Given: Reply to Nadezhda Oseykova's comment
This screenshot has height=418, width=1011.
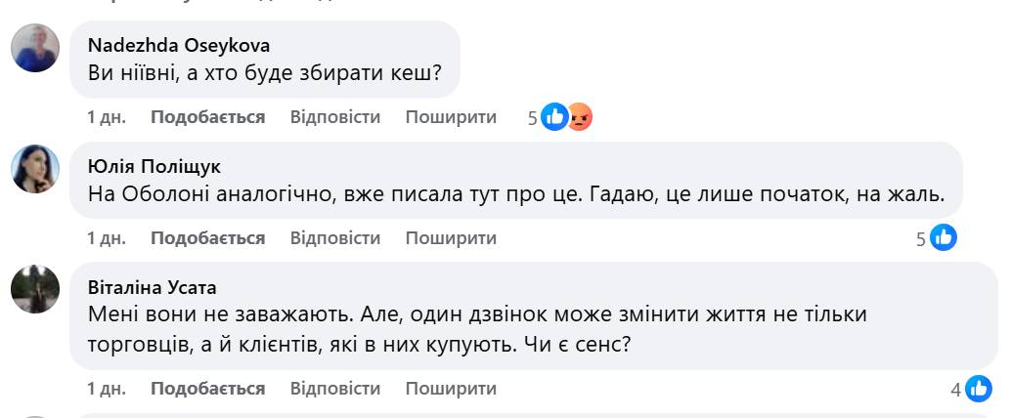Looking at the screenshot, I should tap(334, 117).
